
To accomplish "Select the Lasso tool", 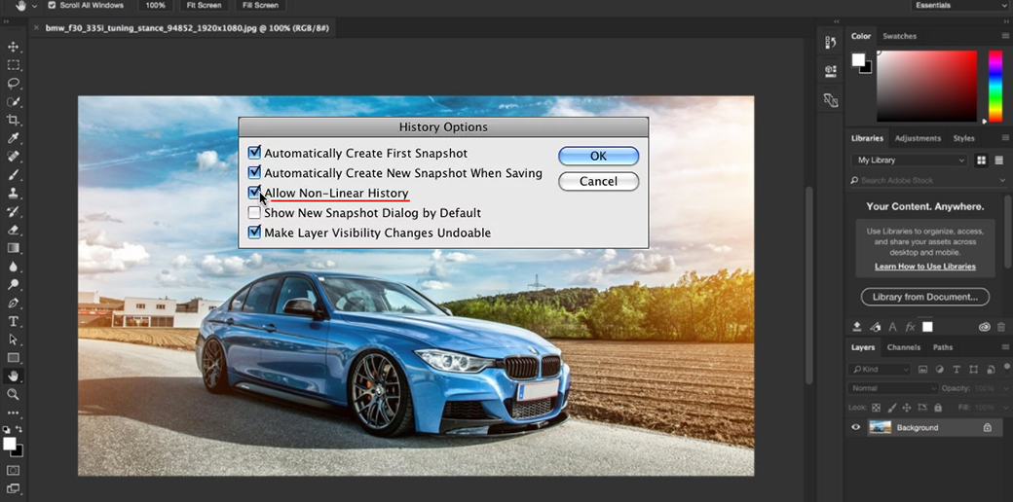I will click(x=14, y=84).
